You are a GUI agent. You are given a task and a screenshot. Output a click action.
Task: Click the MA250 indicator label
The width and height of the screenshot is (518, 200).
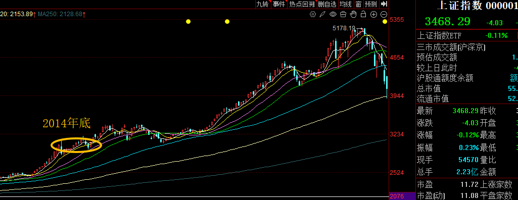tap(61, 14)
